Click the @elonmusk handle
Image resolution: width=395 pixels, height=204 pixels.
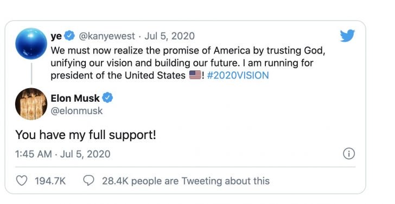pos(77,111)
